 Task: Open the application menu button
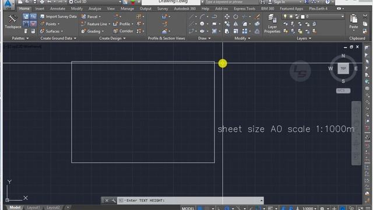click(x=8, y=4)
